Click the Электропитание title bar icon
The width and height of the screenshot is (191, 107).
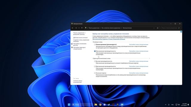pyautogui.click(x=72, y=24)
